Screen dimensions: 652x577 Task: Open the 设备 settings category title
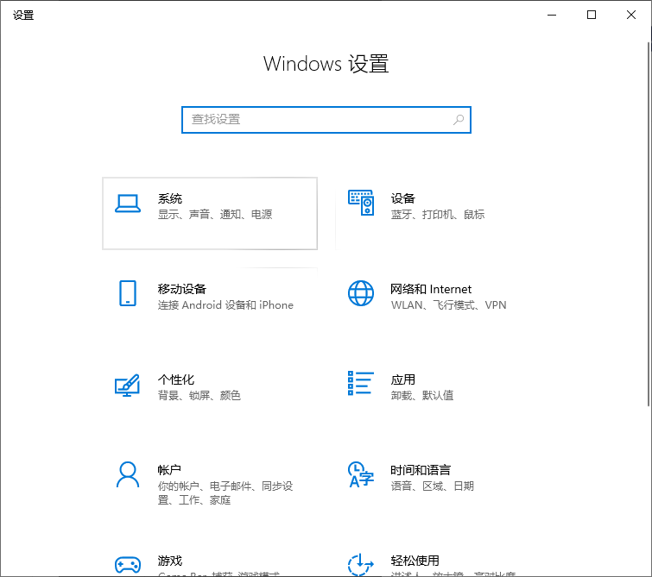coord(403,198)
